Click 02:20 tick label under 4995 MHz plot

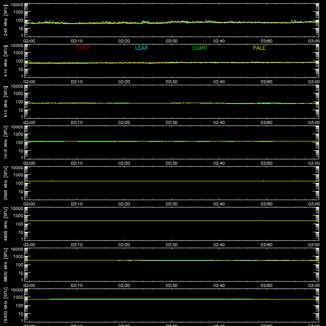[x=124, y=245]
